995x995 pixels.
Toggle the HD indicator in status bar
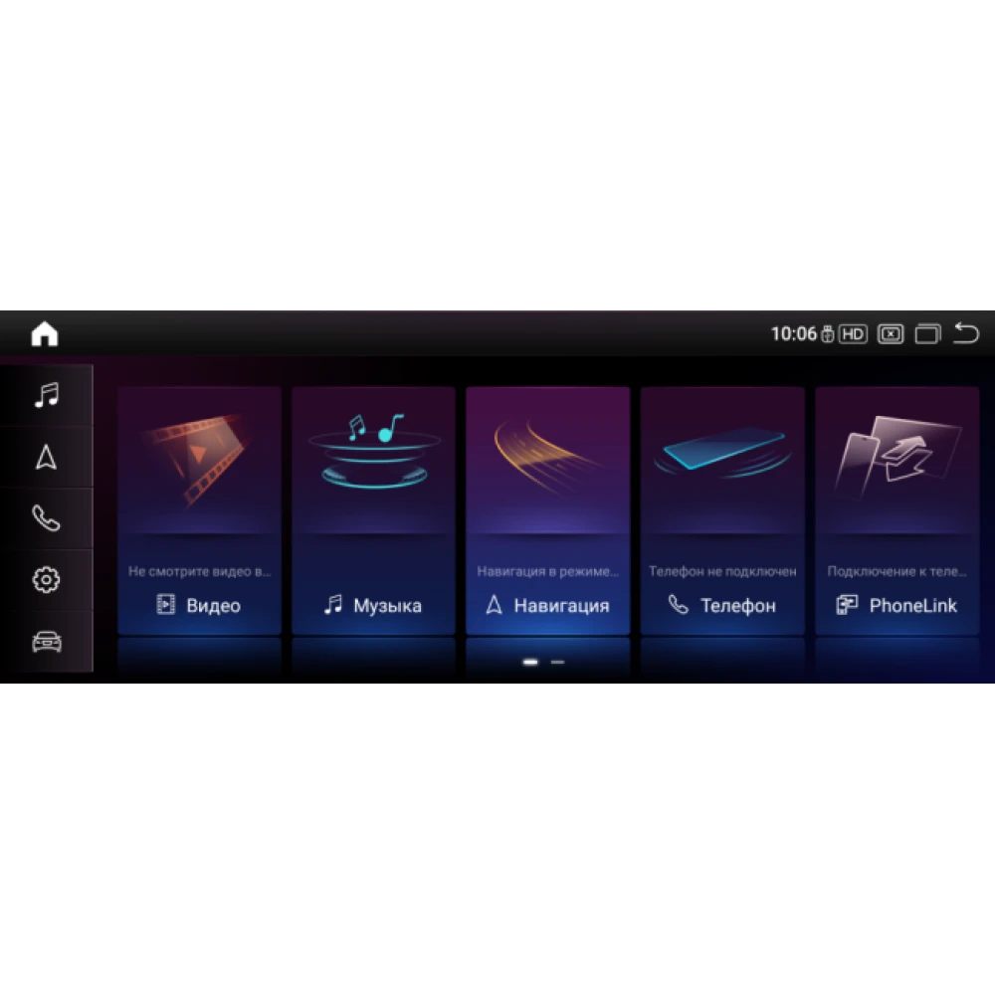[853, 333]
